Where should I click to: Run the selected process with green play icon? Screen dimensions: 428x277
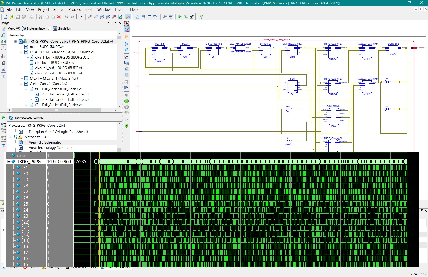point(180,17)
